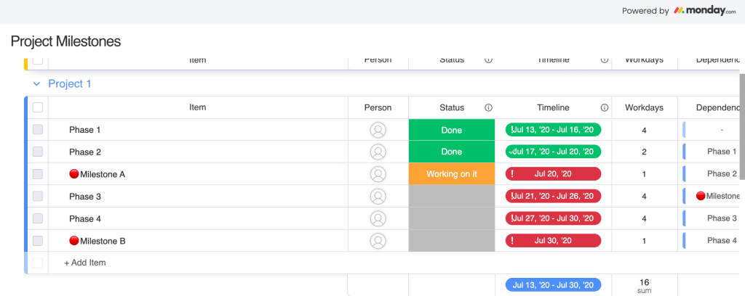Screen dimensions: 745x296
Task: Set a status for Milestone B
Action: [451, 241]
